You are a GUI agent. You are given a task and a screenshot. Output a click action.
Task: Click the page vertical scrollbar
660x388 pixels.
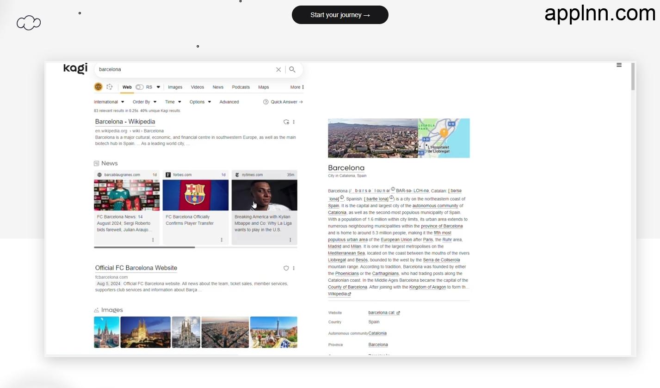(633, 76)
